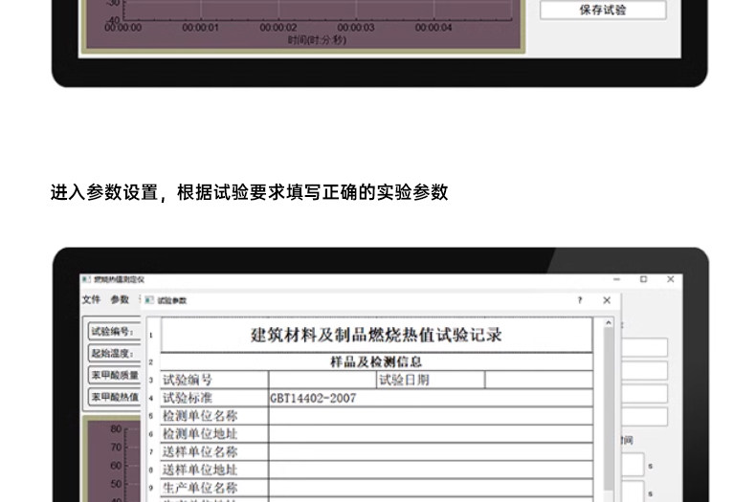Select the 送样单位名称 label cell

coord(214,452)
